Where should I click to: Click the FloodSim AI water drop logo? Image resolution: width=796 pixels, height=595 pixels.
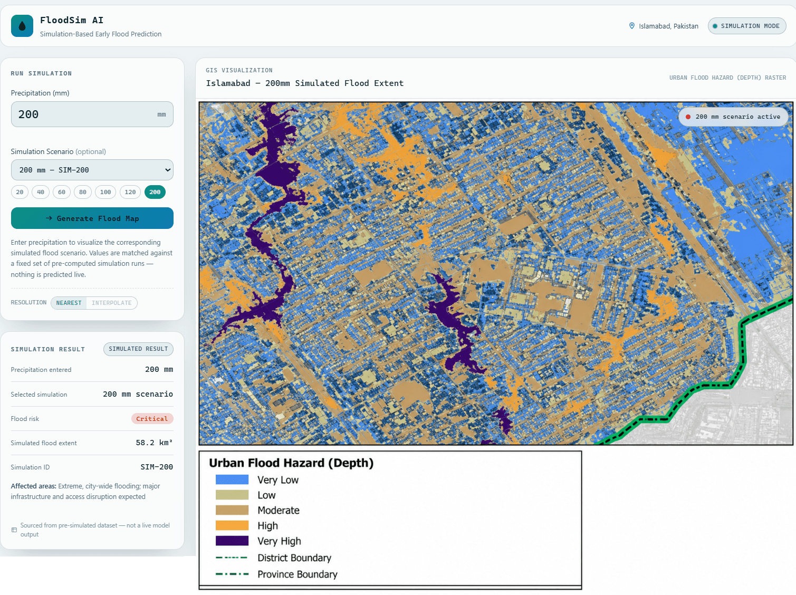(22, 26)
